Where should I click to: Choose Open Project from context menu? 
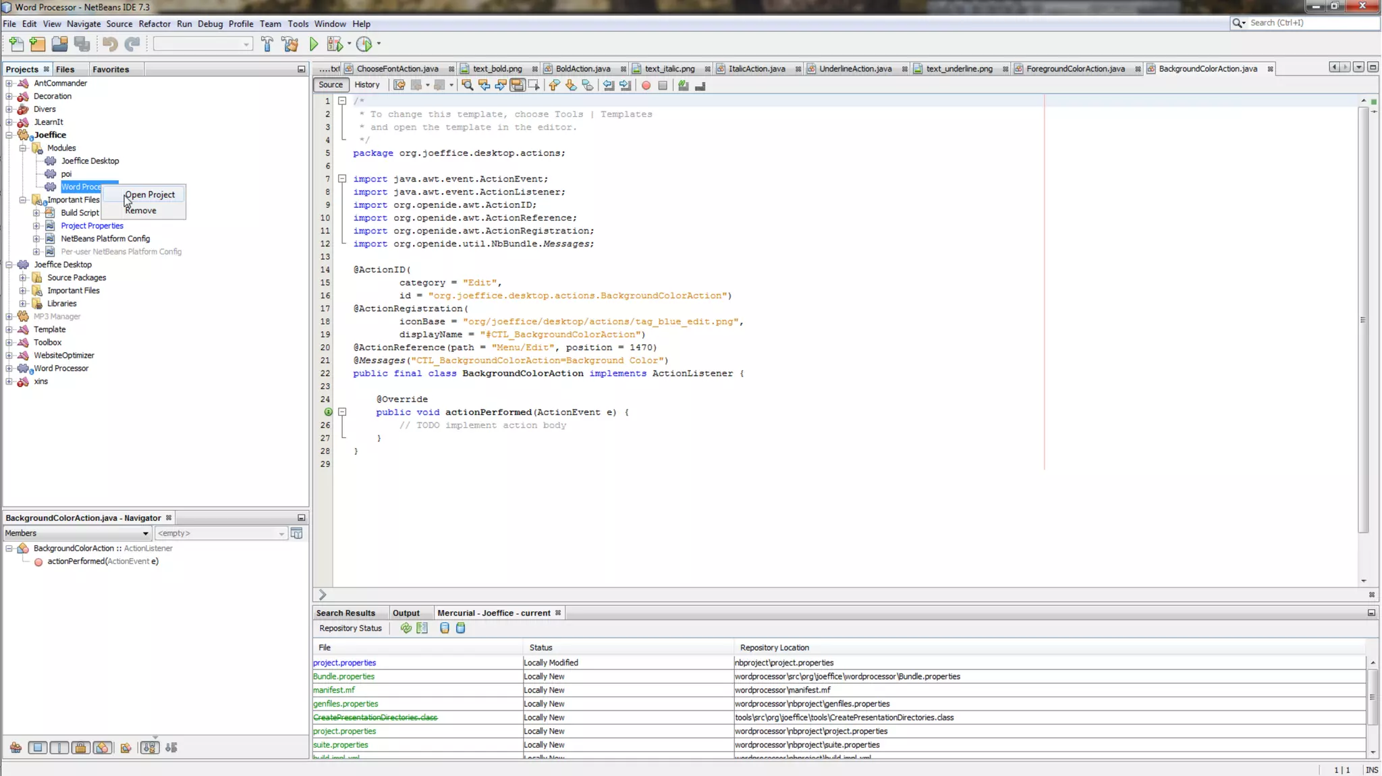pyautogui.click(x=150, y=195)
